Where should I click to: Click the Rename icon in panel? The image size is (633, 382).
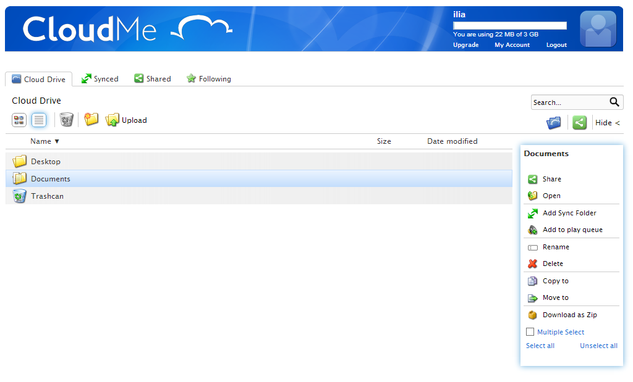tap(532, 247)
